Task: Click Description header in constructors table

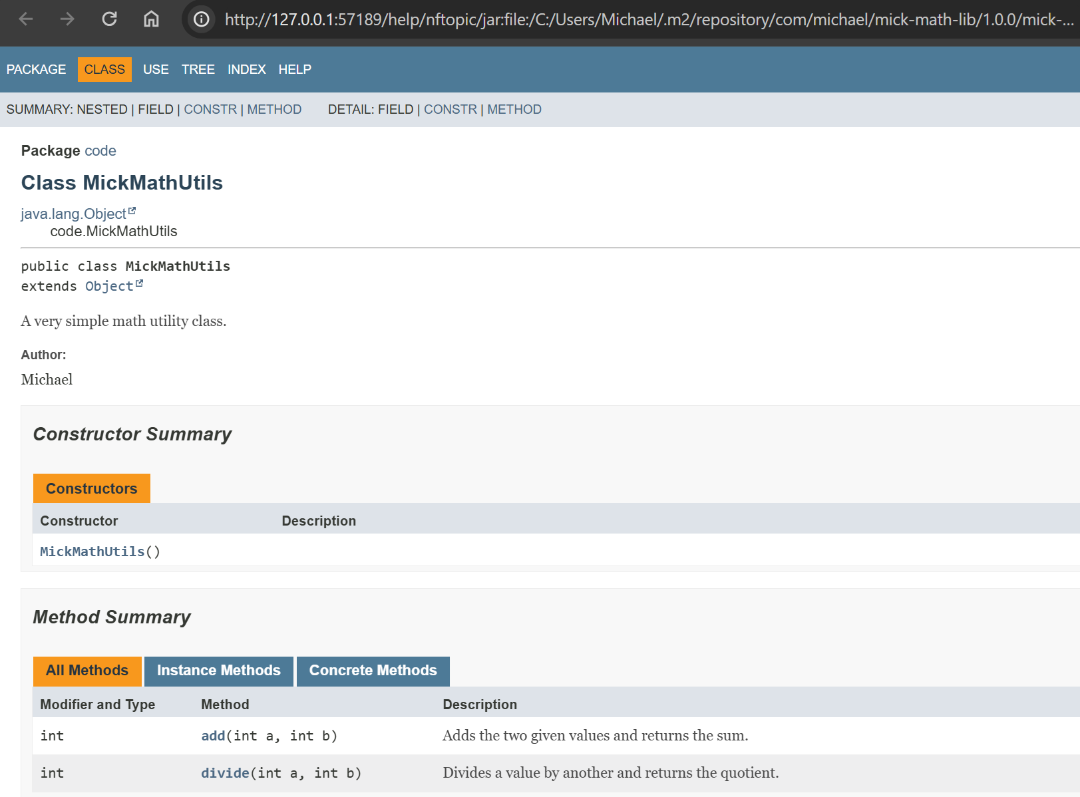Action: pos(319,521)
